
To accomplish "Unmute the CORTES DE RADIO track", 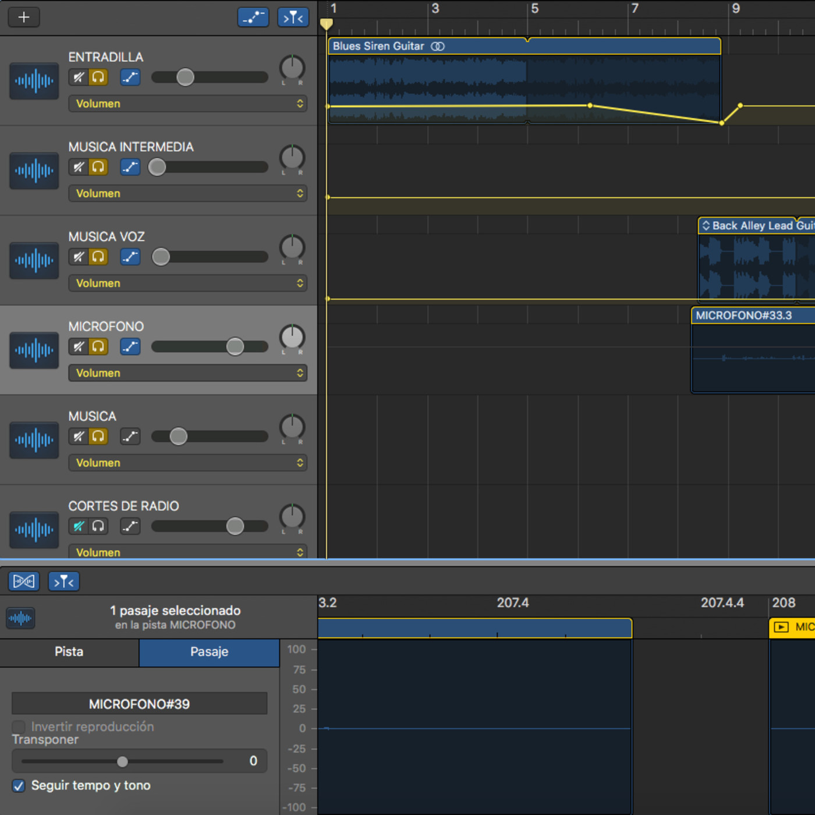I will 79,526.
